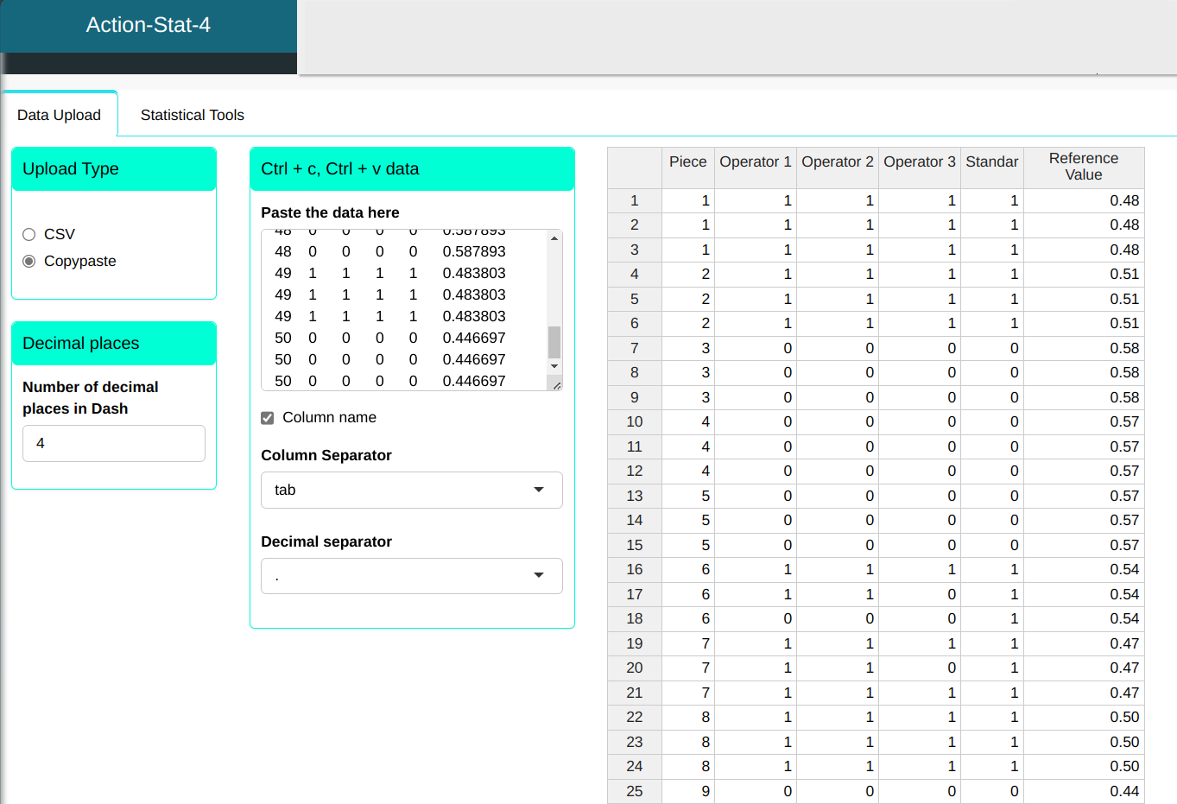This screenshot has width=1177, height=804.
Task: Click the Piece column header
Action: (687, 162)
